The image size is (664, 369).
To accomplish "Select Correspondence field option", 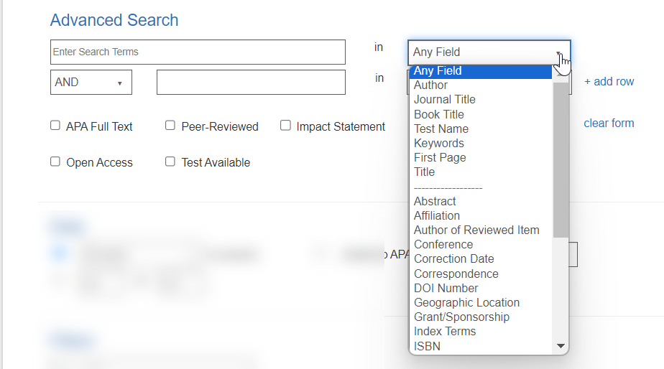I will tap(481, 274).
